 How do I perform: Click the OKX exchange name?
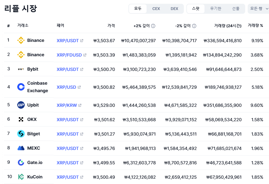[32, 119]
